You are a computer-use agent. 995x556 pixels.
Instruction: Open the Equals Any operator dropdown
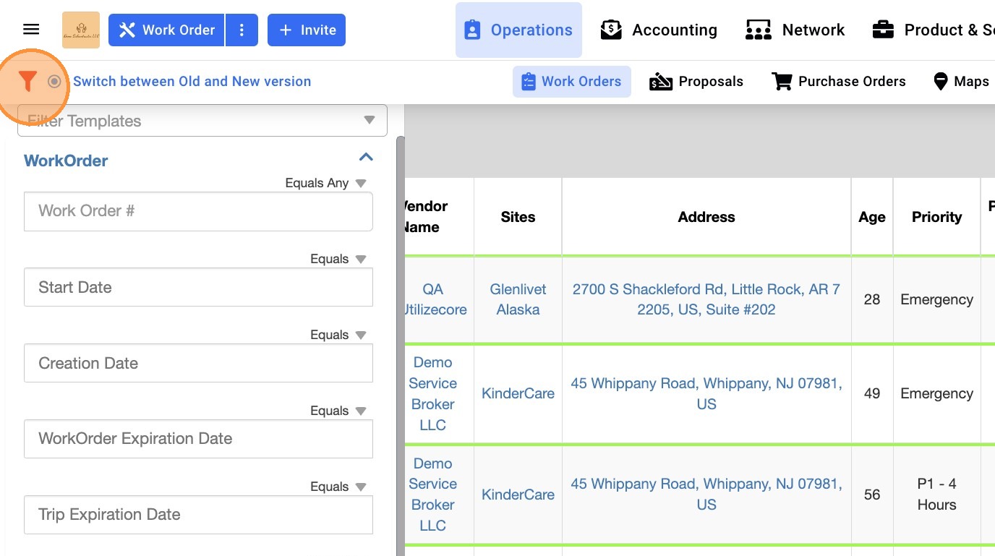click(326, 183)
